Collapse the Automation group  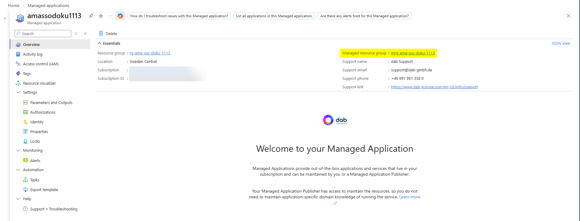pyautogui.click(x=18, y=170)
